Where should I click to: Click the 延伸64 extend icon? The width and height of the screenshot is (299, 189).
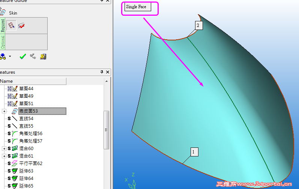point(15,179)
